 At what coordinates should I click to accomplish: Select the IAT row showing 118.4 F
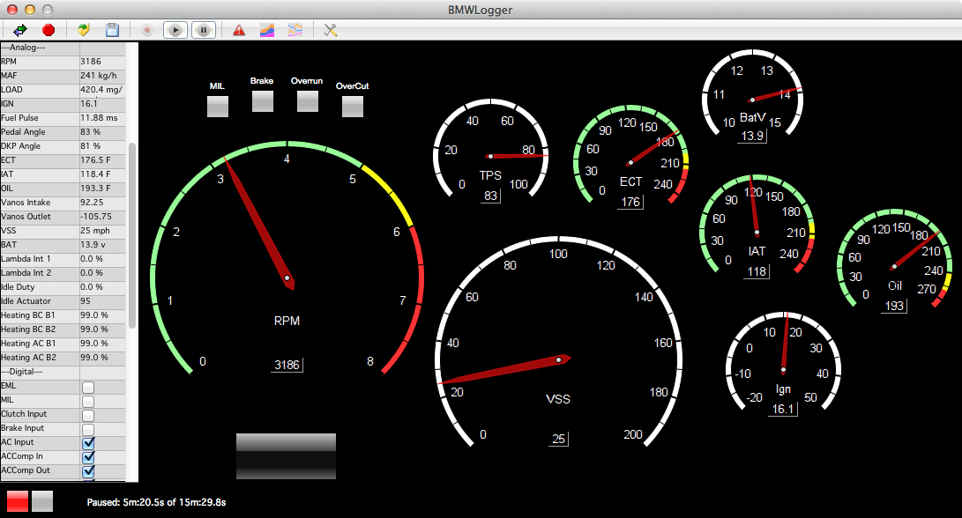coord(63,174)
